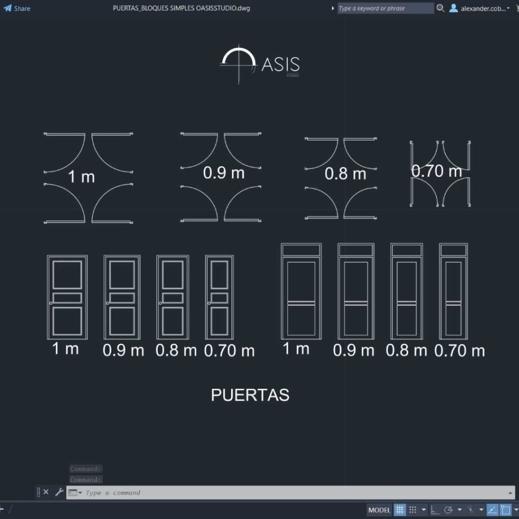Screen dimensions: 519x519
Task: Open recent commands dropdown icon
Action: [x=75, y=493]
